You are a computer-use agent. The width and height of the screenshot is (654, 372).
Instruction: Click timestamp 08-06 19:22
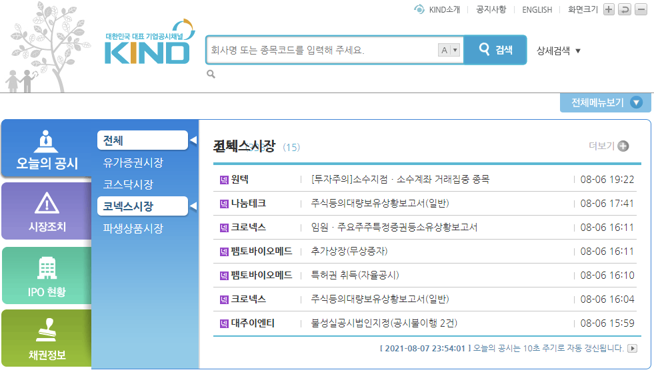607,180
